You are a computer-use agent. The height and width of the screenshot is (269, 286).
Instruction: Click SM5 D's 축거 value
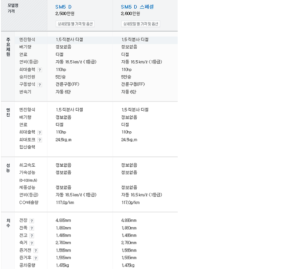[63, 243]
